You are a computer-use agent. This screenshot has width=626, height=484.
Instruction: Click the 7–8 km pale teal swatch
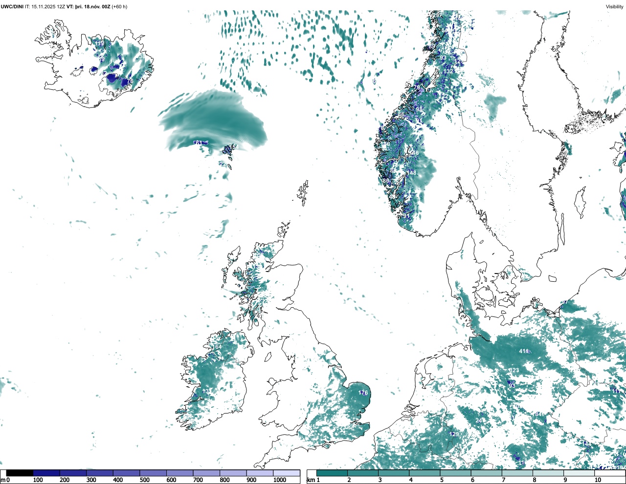(517, 473)
